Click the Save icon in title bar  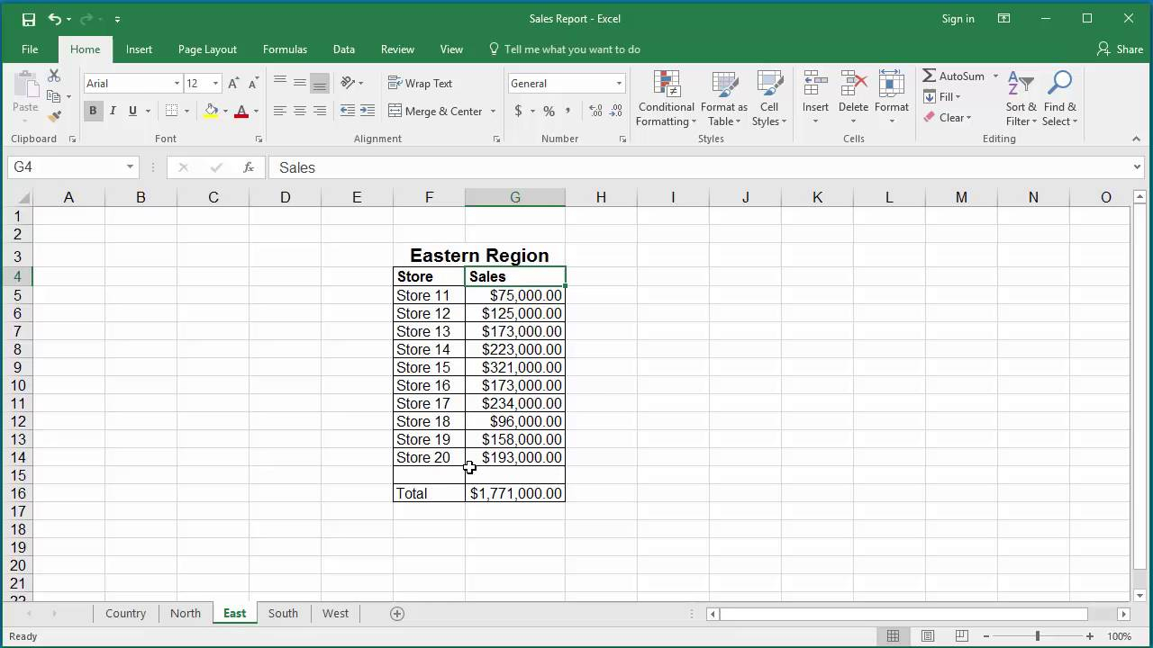(x=28, y=19)
